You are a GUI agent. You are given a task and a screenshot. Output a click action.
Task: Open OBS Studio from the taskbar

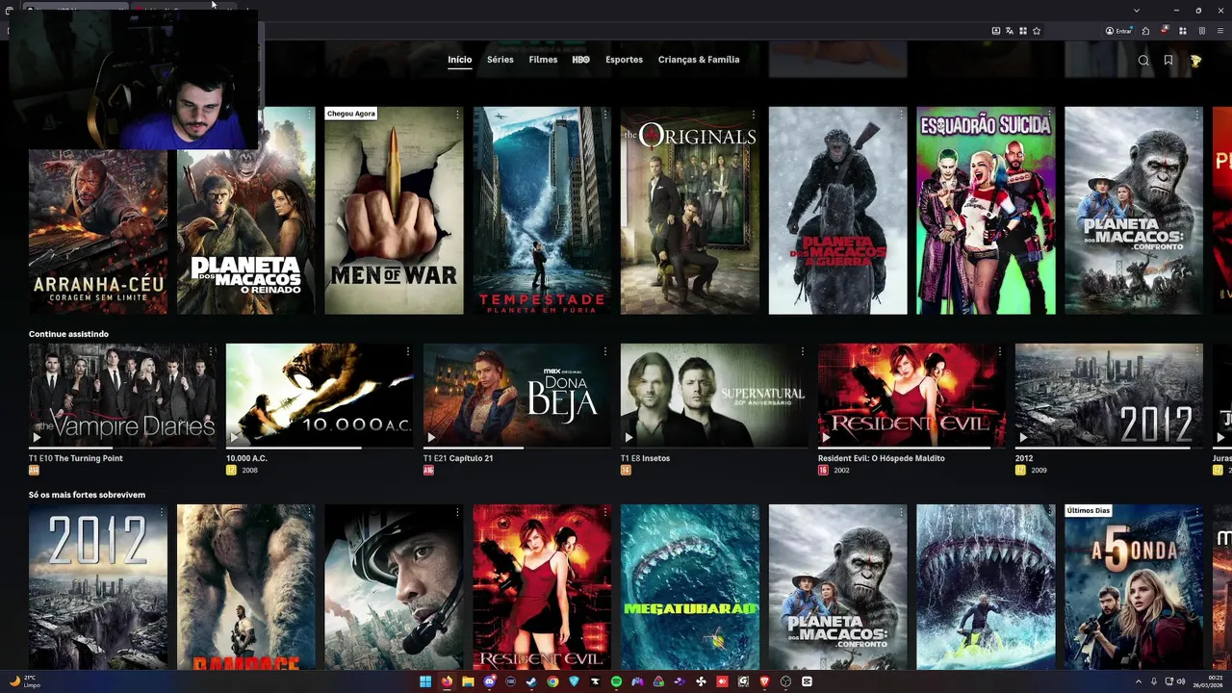pyautogui.click(x=785, y=681)
